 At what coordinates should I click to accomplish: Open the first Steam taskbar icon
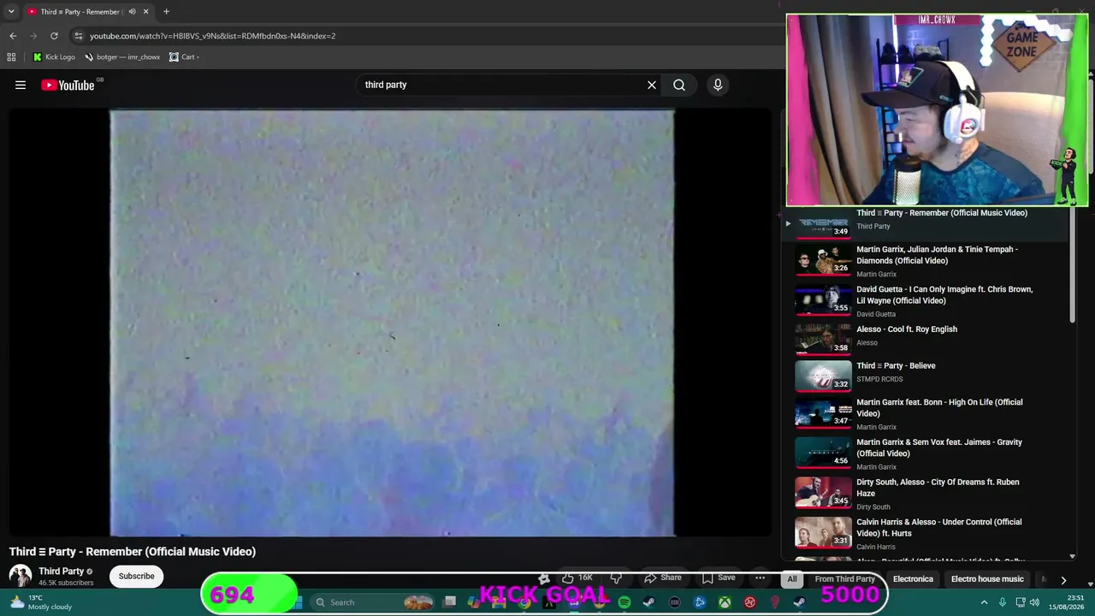649,602
